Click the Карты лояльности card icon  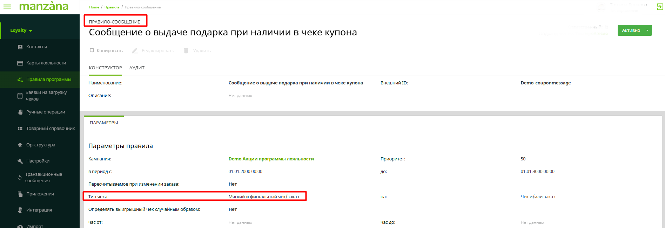point(20,63)
